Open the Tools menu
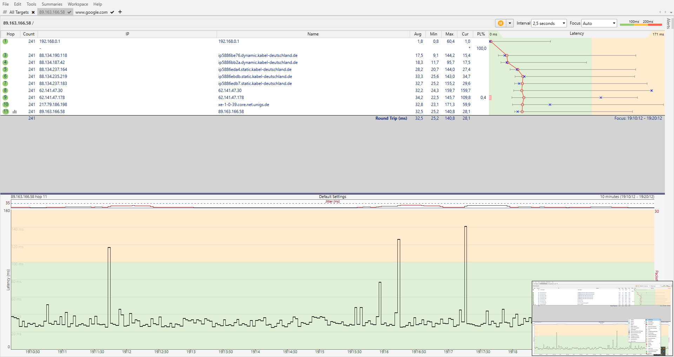This screenshot has height=357, width=674. 31,4
